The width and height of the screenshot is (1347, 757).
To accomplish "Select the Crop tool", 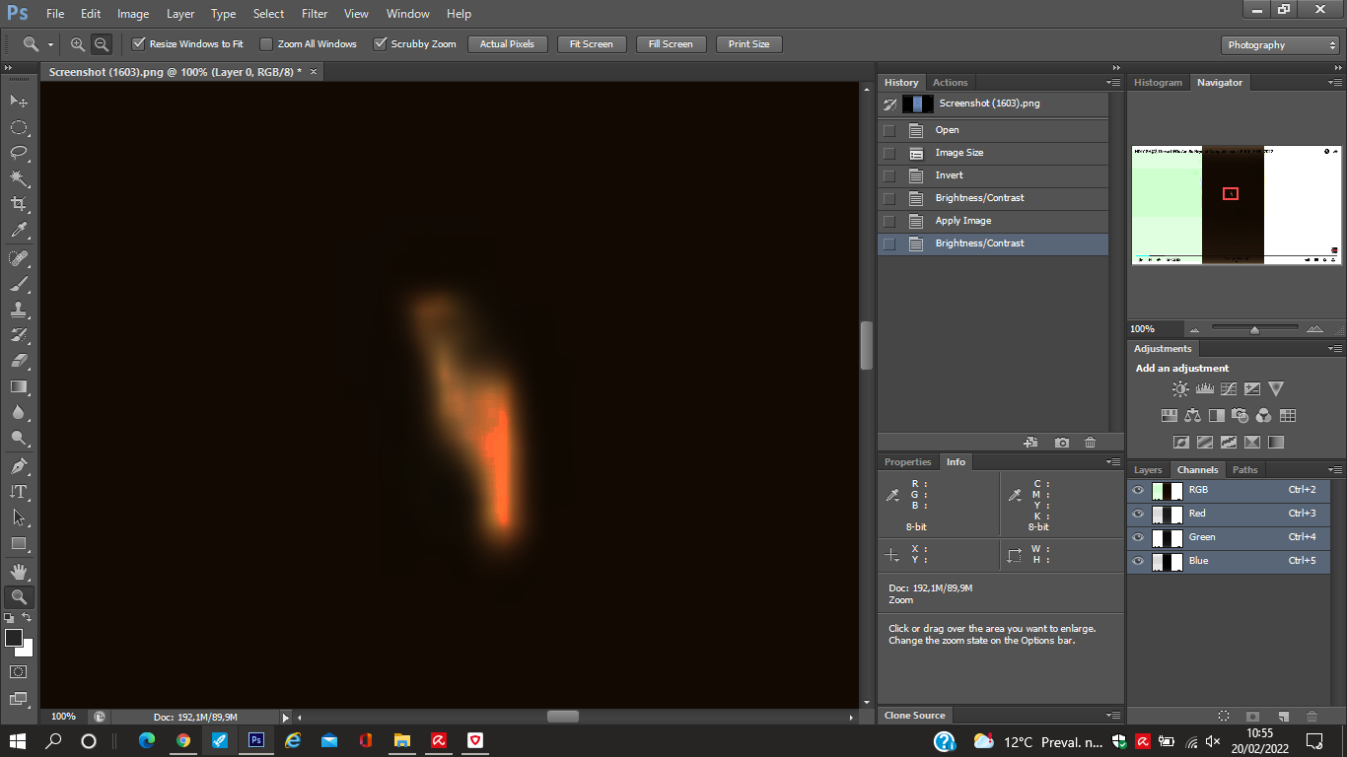I will [18, 204].
